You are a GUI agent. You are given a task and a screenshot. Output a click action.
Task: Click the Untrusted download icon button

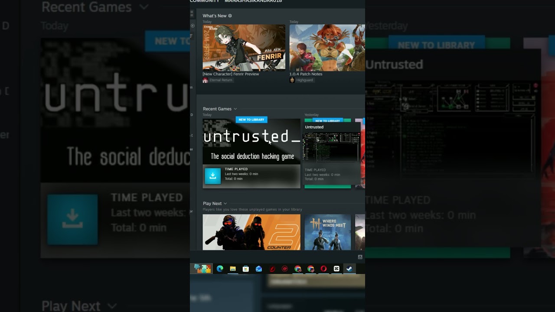(x=212, y=176)
